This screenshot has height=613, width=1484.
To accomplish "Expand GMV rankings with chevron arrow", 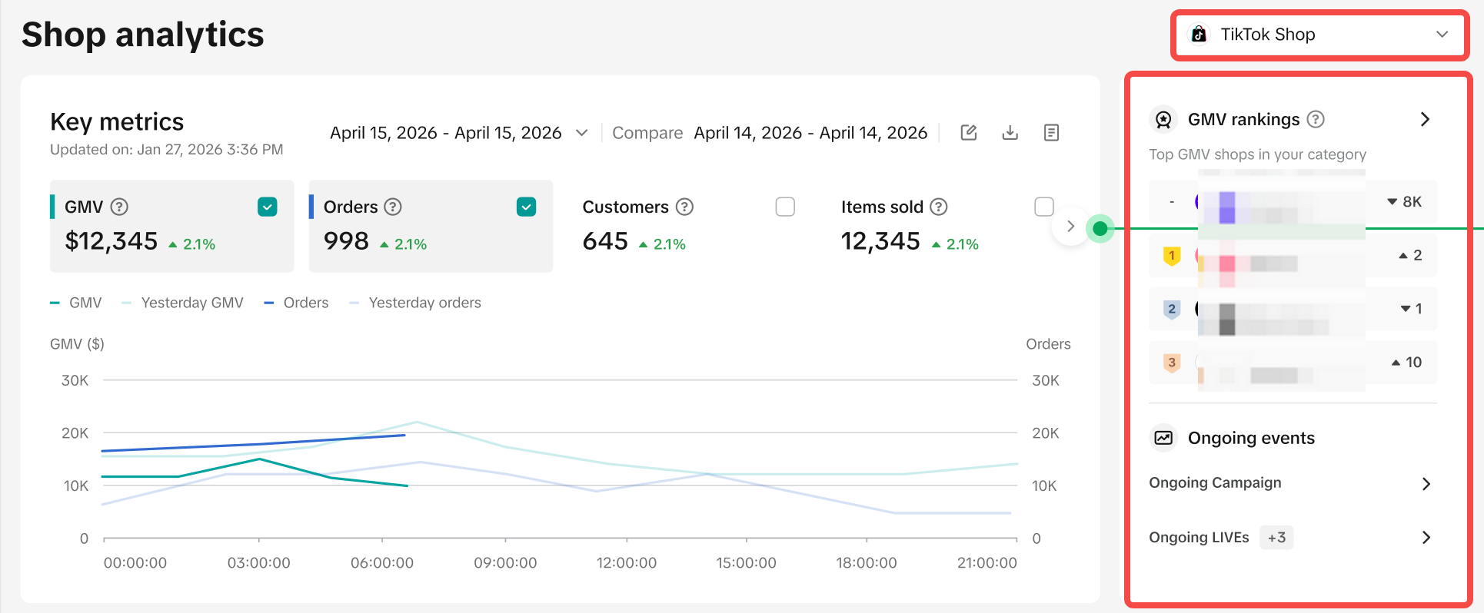I will [1425, 119].
